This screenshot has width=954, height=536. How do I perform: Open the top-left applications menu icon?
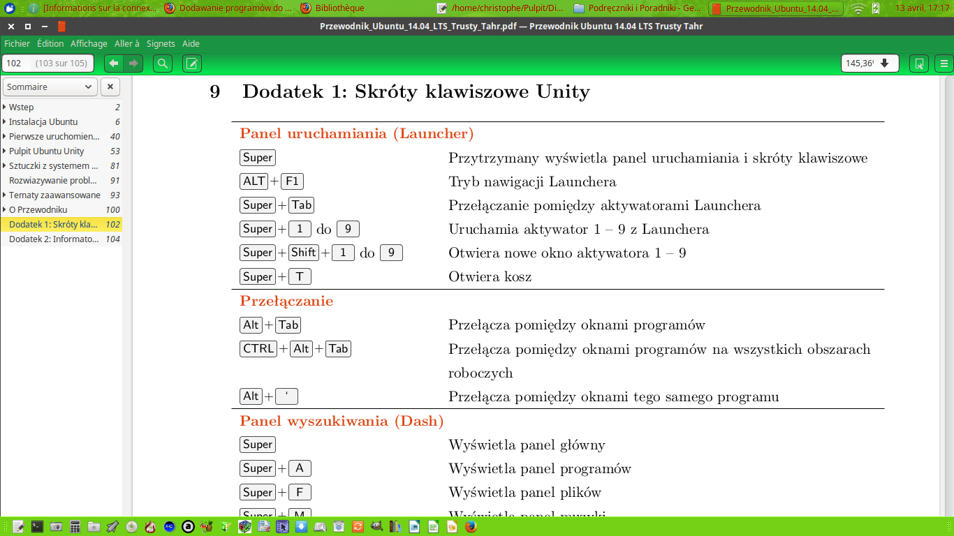pyautogui.click(x=10, y=8)
